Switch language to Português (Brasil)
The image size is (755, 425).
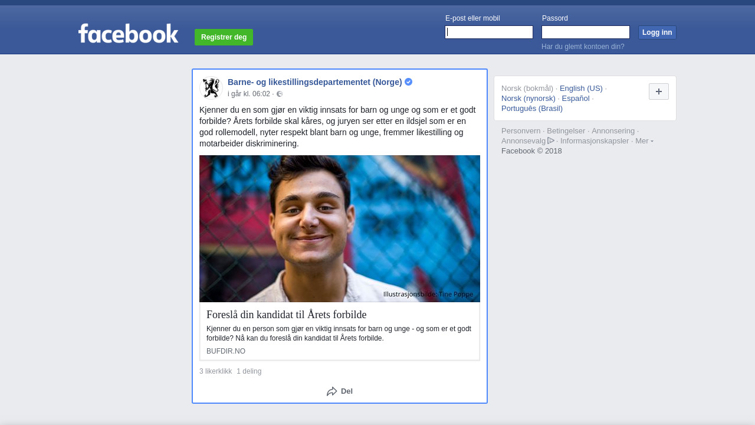click(532, 109)
